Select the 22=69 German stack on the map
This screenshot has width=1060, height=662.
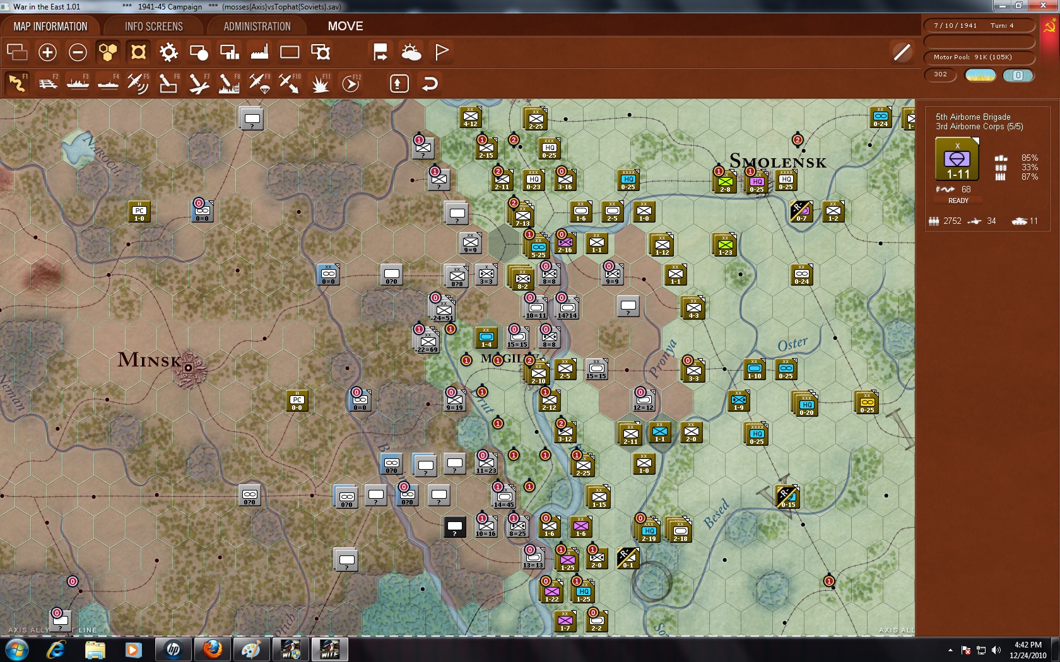tap(427, 342)
